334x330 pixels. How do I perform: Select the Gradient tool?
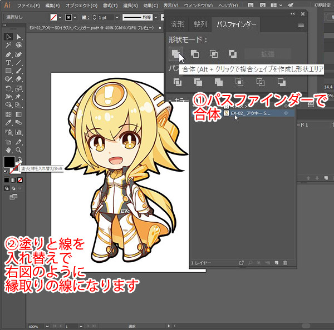(18, 114)
